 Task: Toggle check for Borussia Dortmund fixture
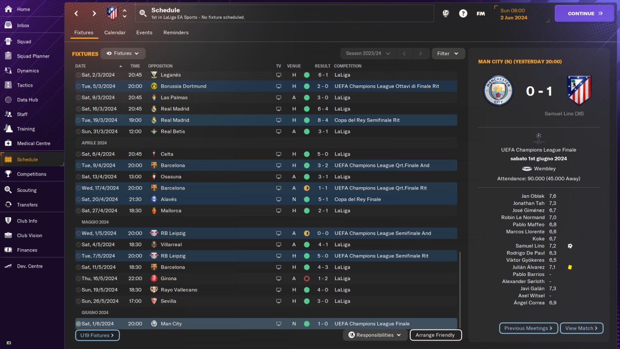[78, 86]
